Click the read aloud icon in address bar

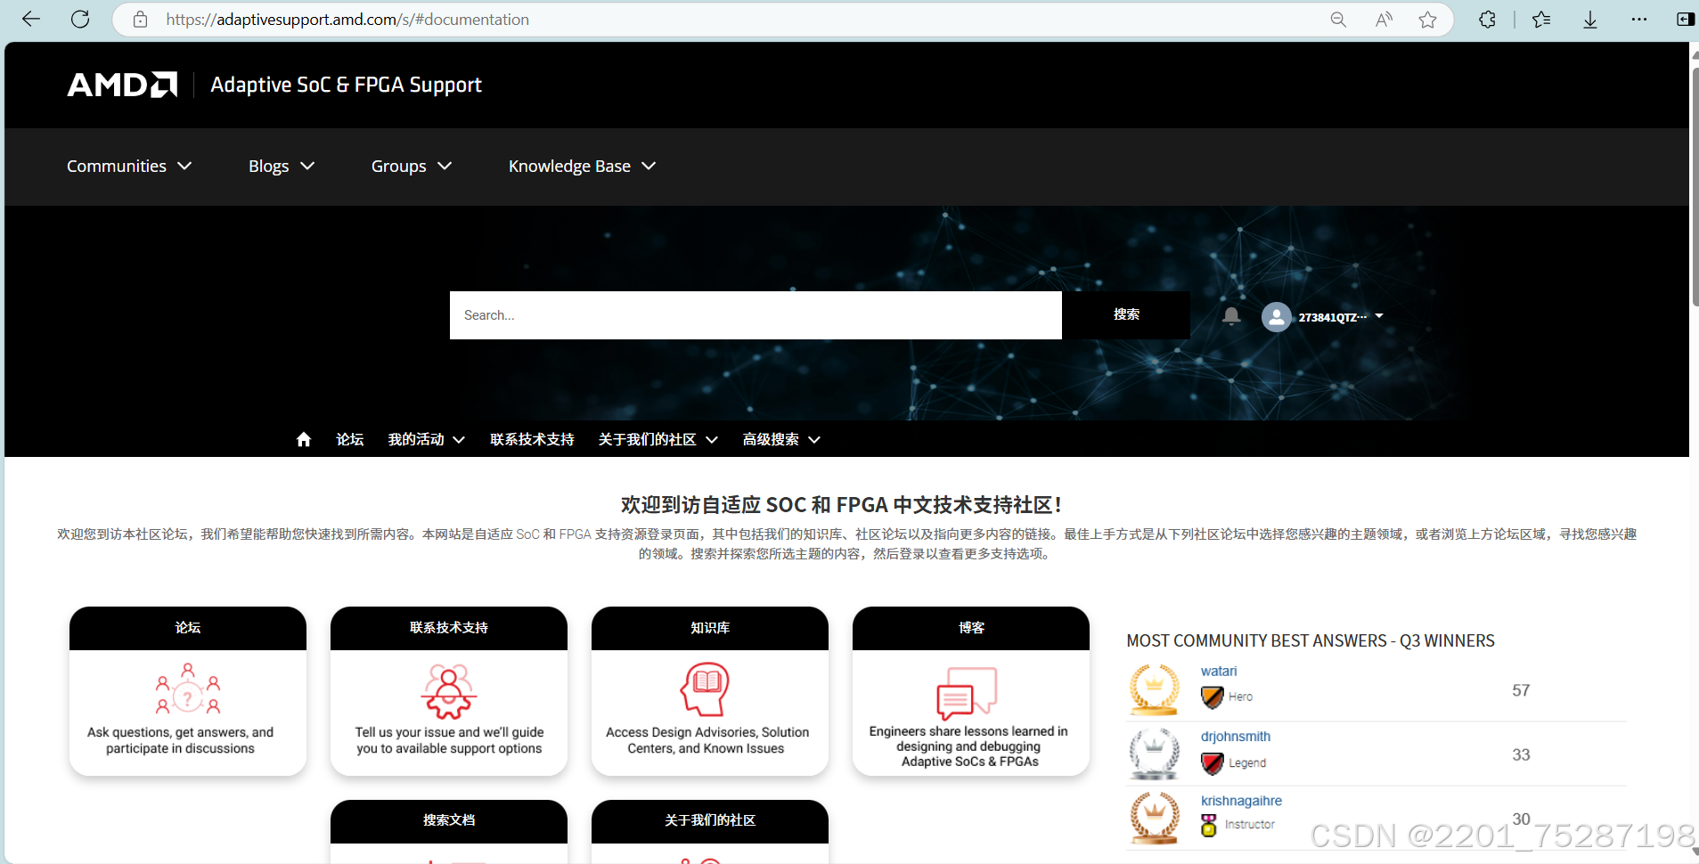coord(1383,19)
